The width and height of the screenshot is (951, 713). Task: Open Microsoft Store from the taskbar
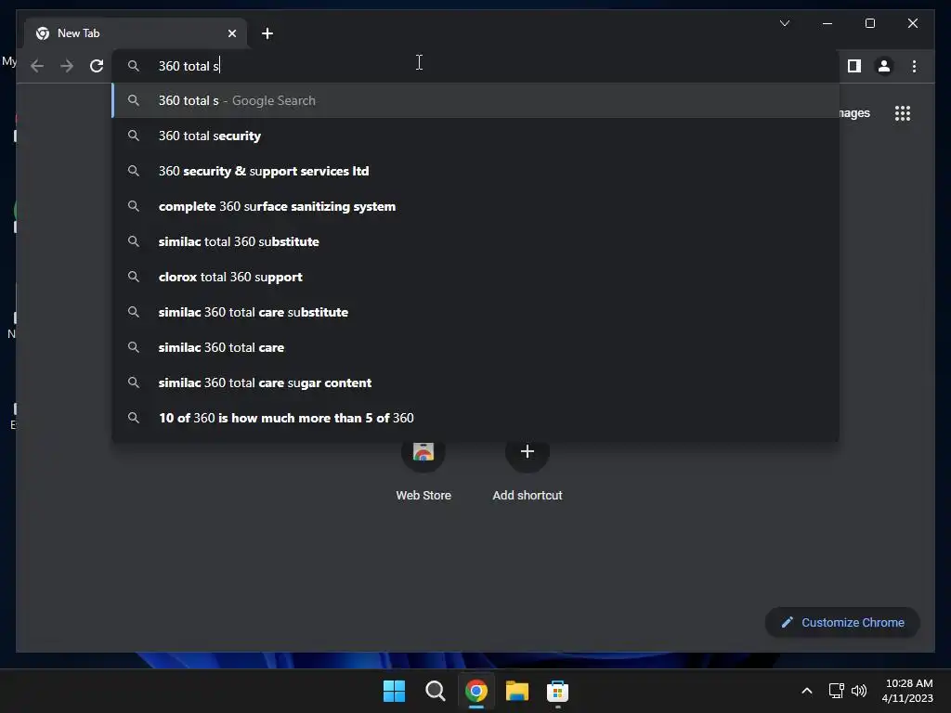557,691
